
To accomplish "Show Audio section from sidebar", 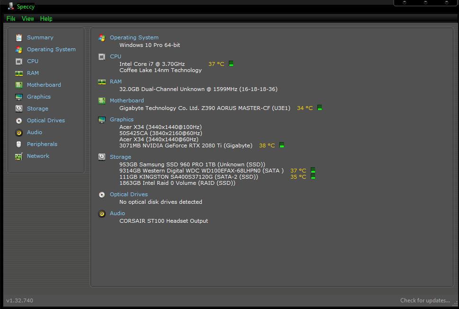I will pos(34,132).
